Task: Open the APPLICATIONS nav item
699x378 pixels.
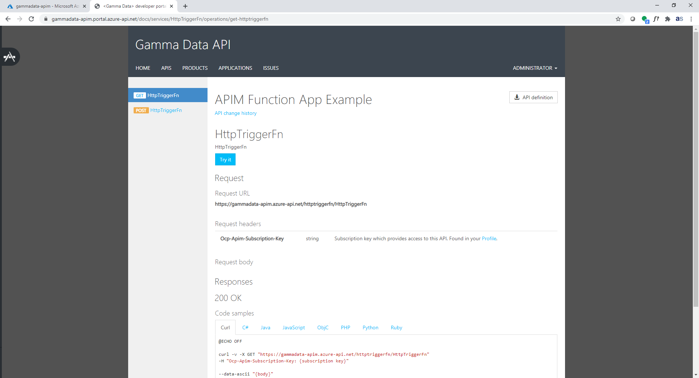Action: click(236, 68)
